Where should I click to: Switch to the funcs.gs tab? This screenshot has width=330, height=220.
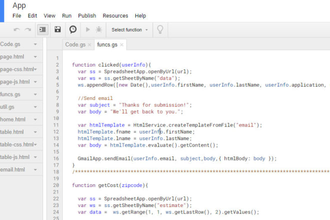(107, 44)
